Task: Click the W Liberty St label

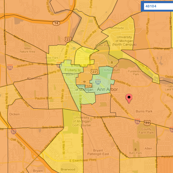Action: (52, 72)
